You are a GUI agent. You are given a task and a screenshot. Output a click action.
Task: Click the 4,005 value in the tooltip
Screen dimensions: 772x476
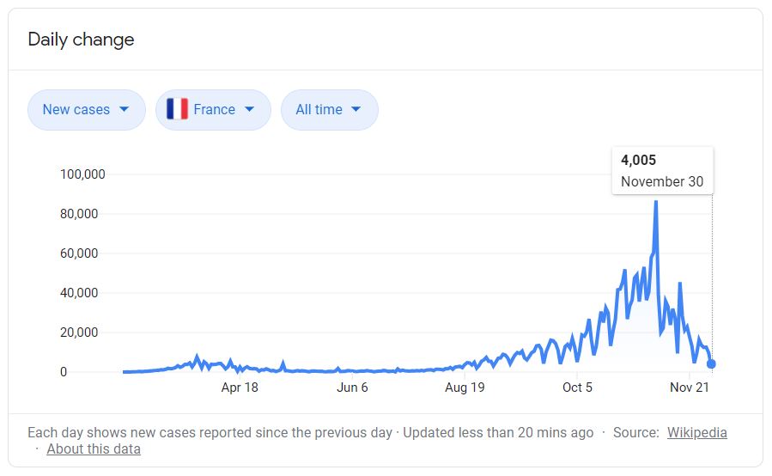point(638,160)
